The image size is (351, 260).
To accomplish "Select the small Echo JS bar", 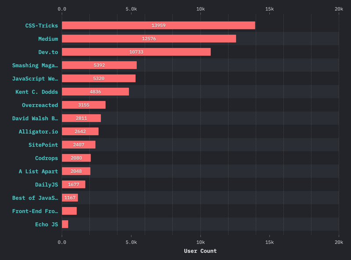I will (65, 224).
